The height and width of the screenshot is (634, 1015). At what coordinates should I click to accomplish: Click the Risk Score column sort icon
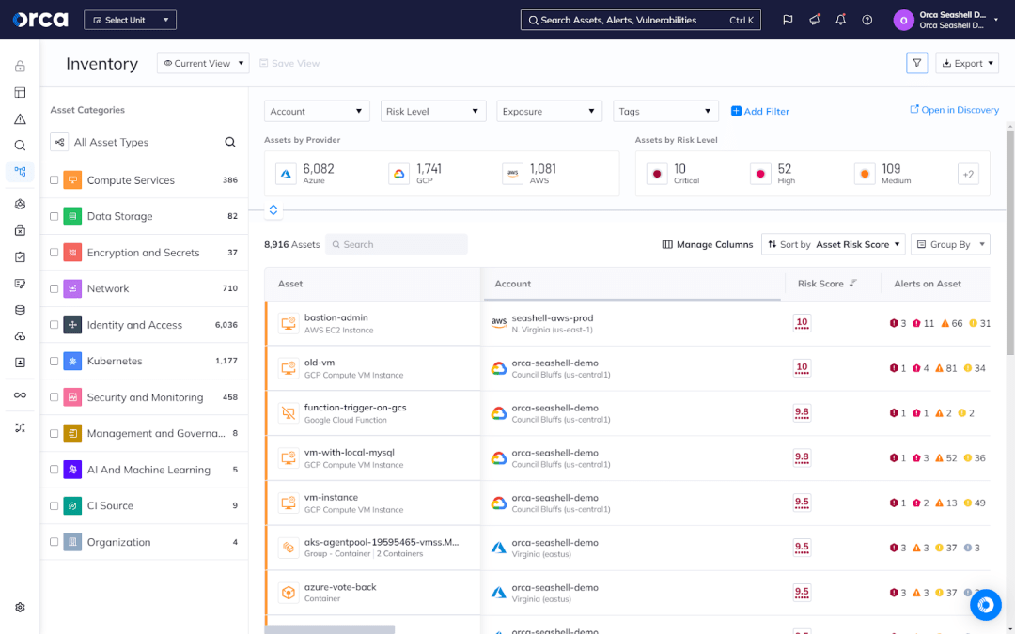coord(853,284)
